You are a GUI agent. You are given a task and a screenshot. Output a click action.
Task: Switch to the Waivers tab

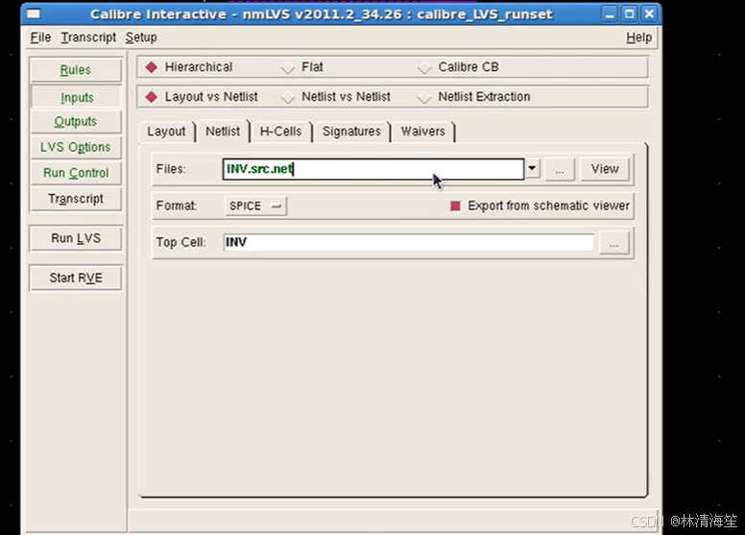[x=422, y=132]
